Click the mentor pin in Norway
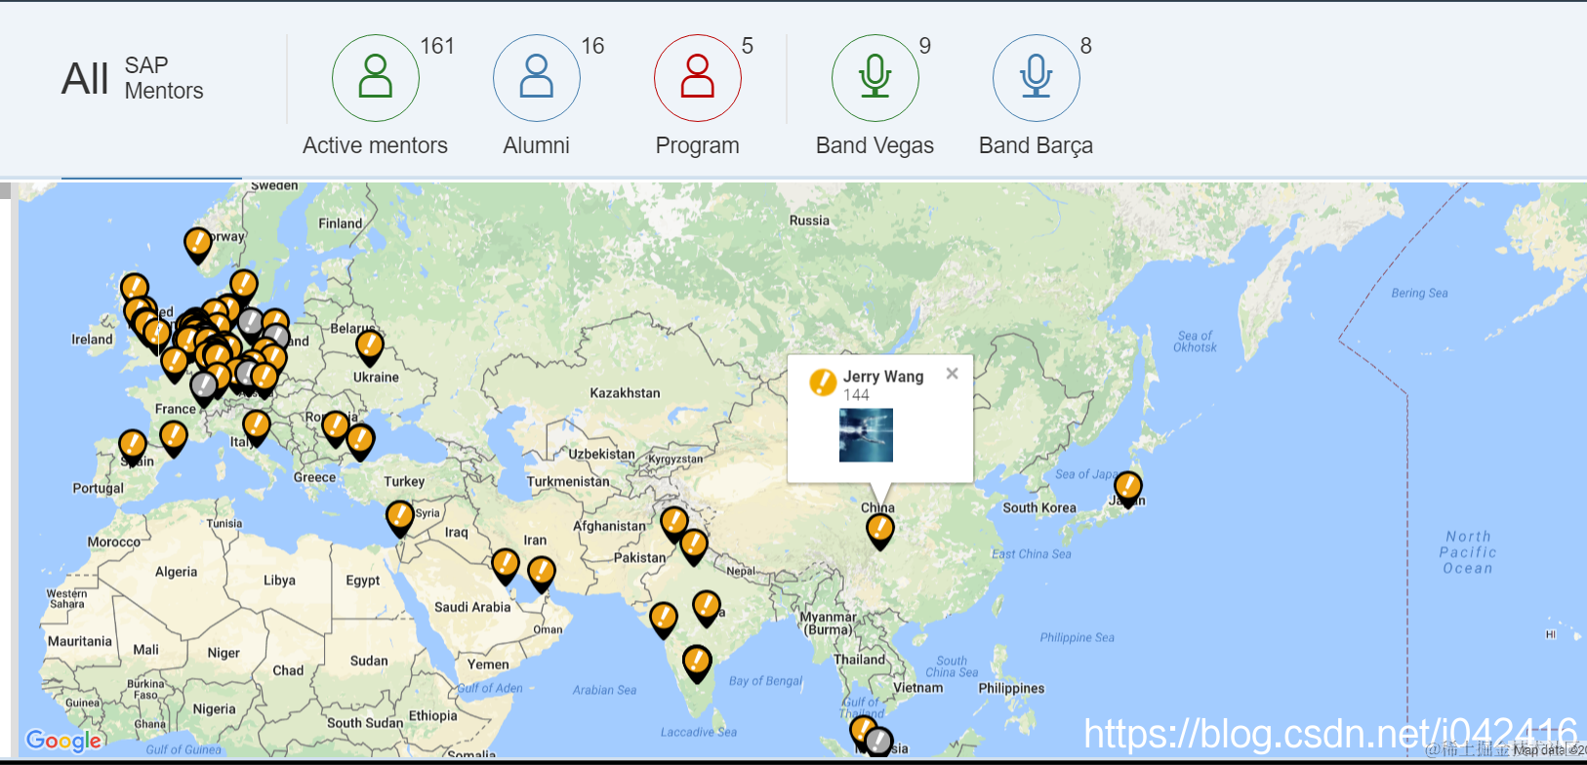Image resolution: width=1587 pixels, height=765 pixels. tap(198, 245)
